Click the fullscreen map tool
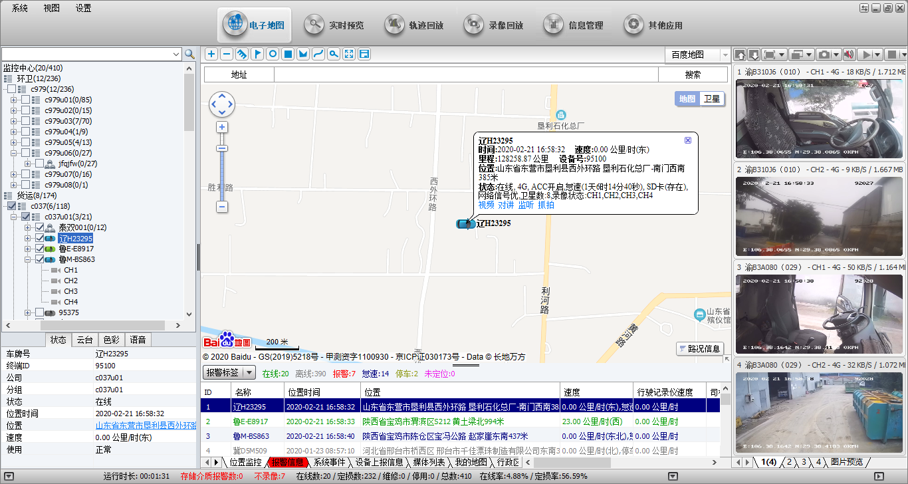 [349, 54]
